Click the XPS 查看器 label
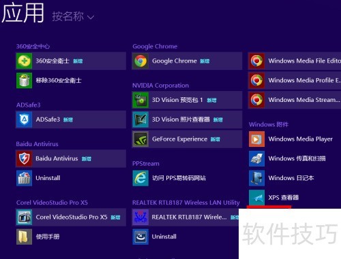The image size is (341, 259). point(283,197)
